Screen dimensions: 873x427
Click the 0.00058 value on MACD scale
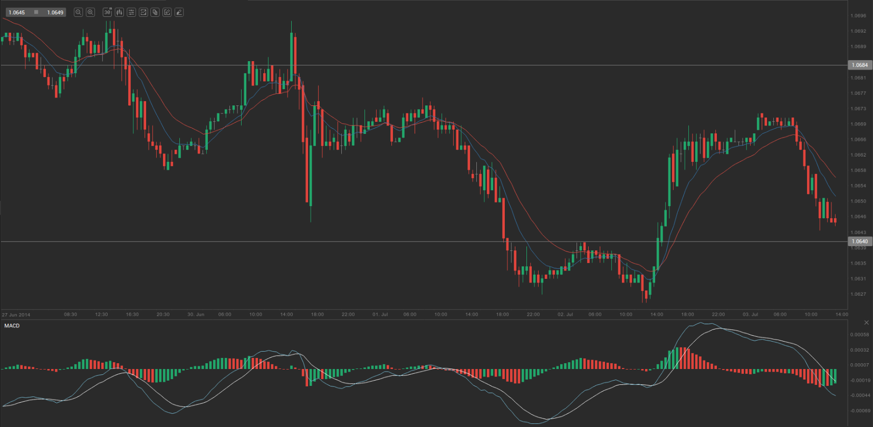[x=860, y=335]
